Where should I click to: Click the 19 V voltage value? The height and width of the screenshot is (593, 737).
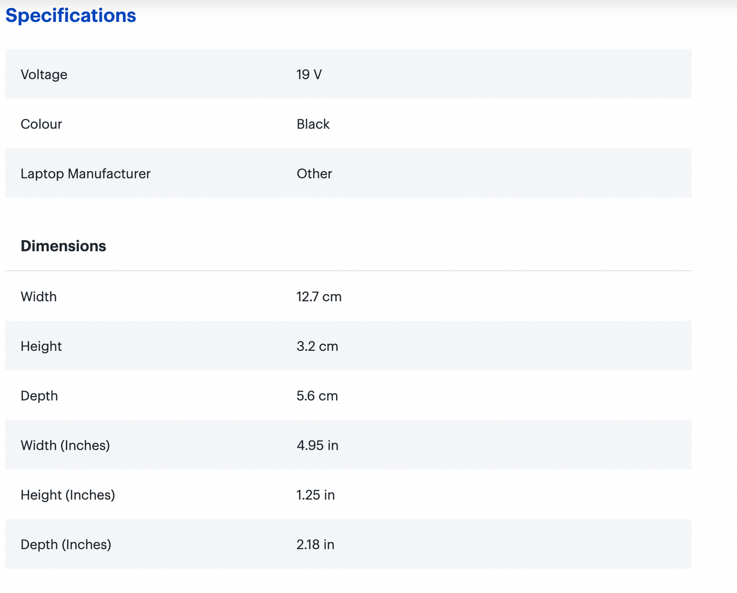click(x=309, y=74)
